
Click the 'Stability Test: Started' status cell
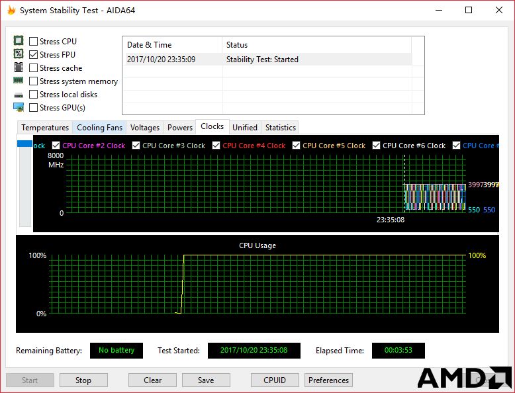coord(262,60)
